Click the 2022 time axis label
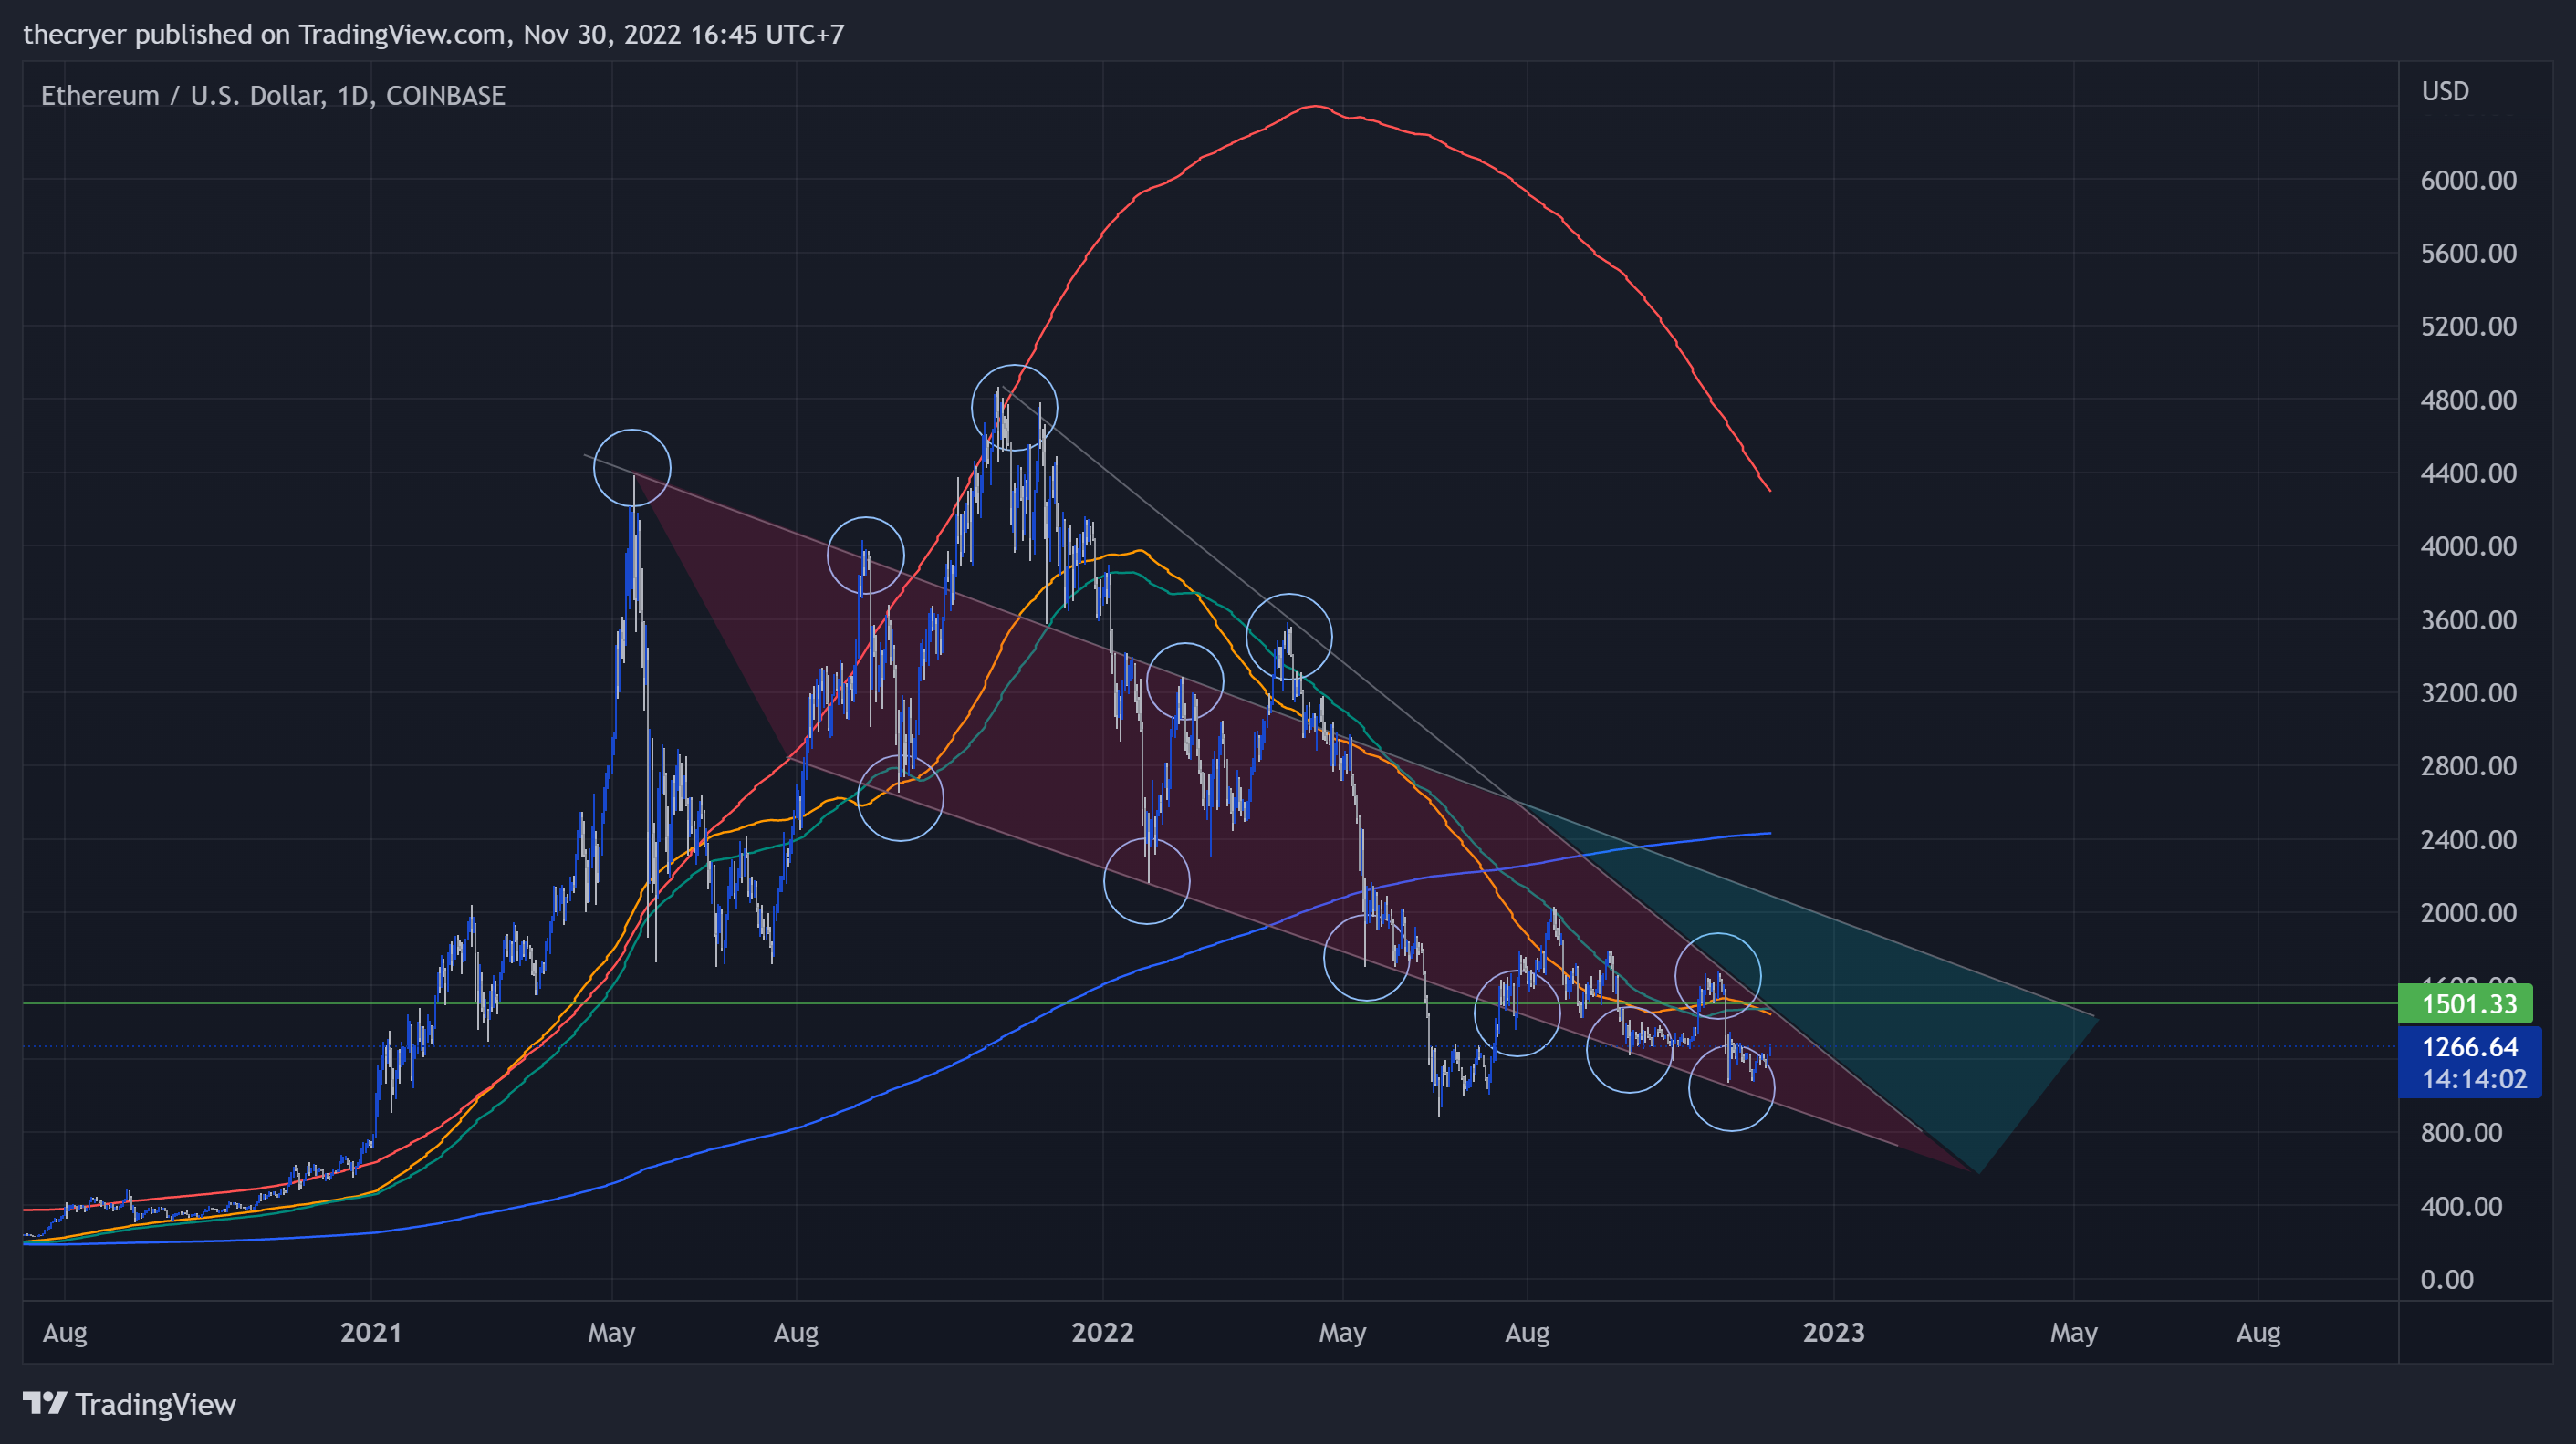The height and width of the screenshot is (1444, 2576). coord(1103,1332)
